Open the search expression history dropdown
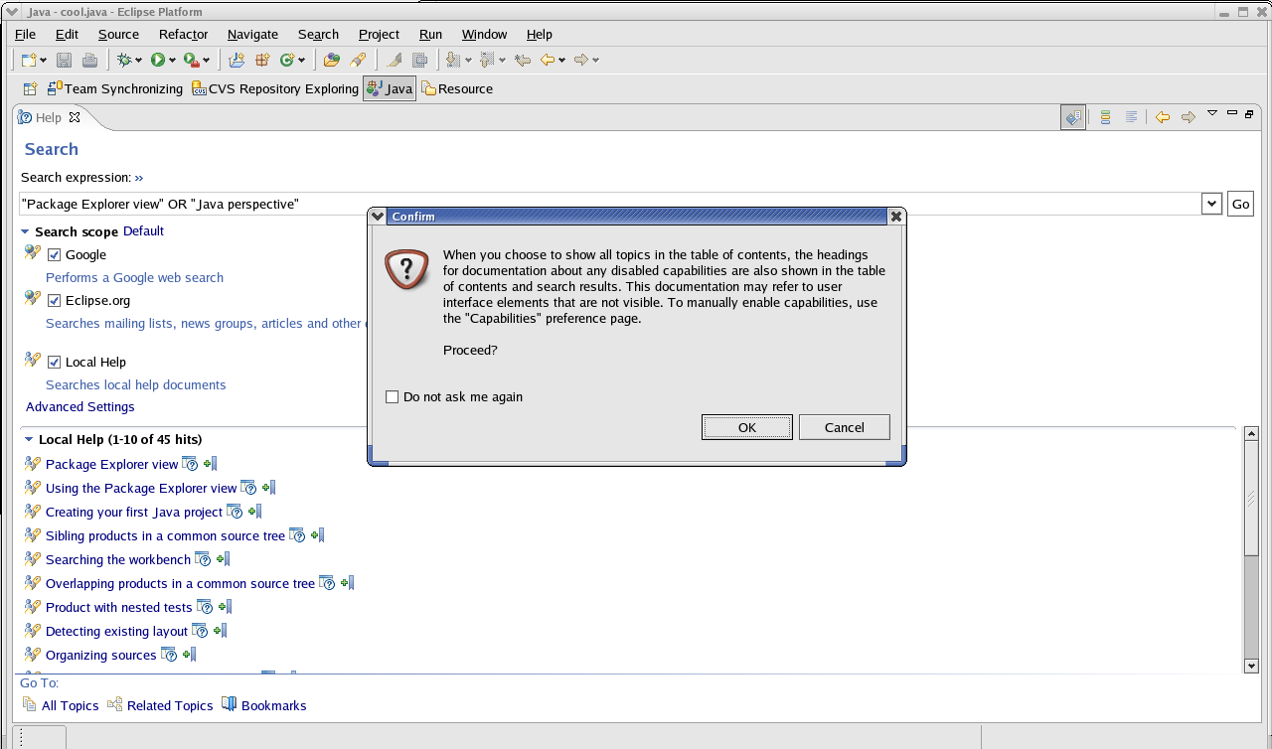 point(1211,204)
